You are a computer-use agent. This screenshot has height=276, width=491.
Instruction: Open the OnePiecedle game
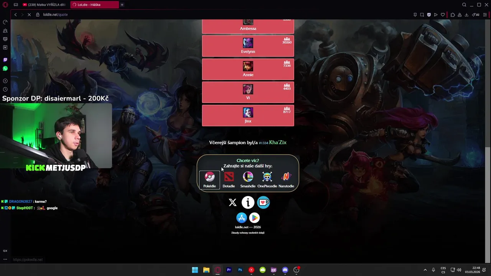point(267,180)
